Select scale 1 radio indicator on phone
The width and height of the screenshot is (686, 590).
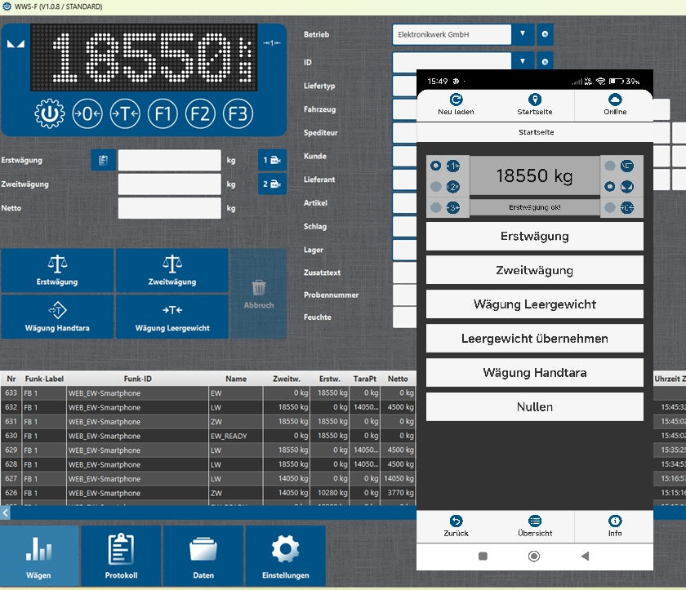pyautogui.click(x=437, y=166)
